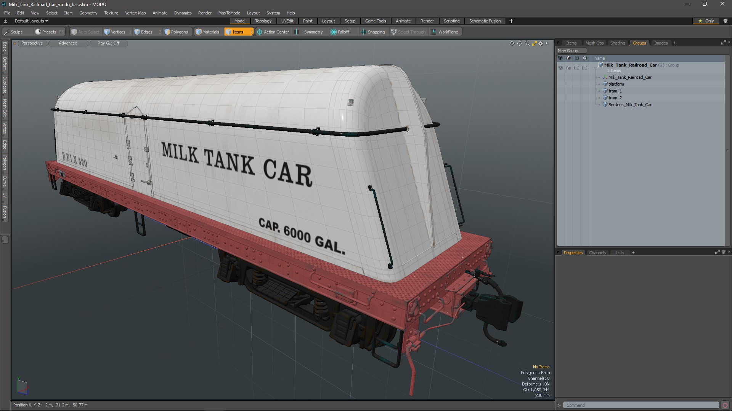Switch to the Schematic Fusion layout tab
Viewport: 732px width, 411px height.
485,21
